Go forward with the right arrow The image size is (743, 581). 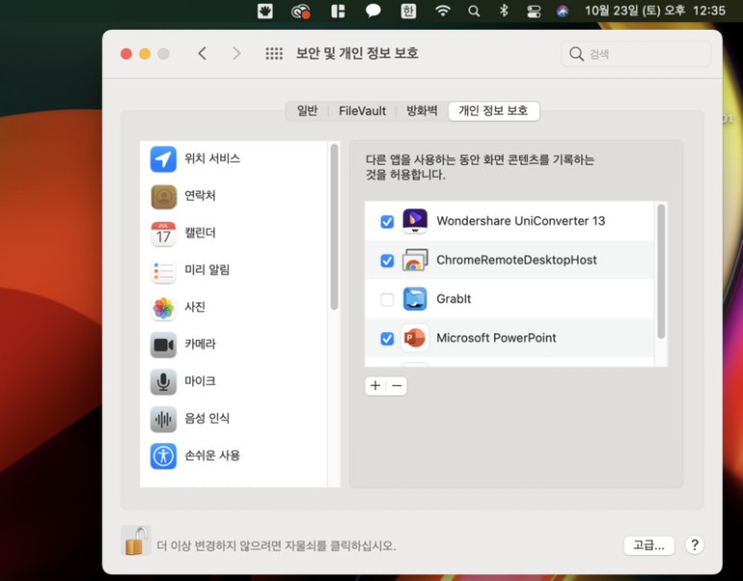pos(236,54)
